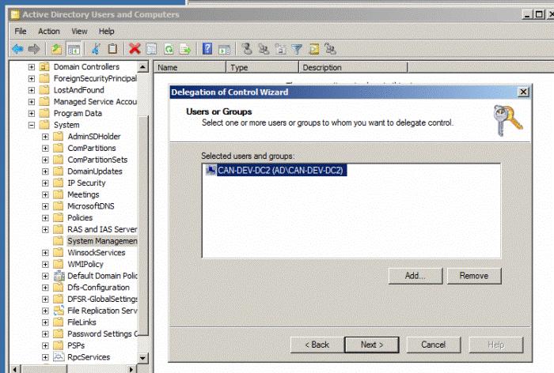This screenshot has width=554, height=373.
Task: Expand the IP Security node
Action: (45, 183)
